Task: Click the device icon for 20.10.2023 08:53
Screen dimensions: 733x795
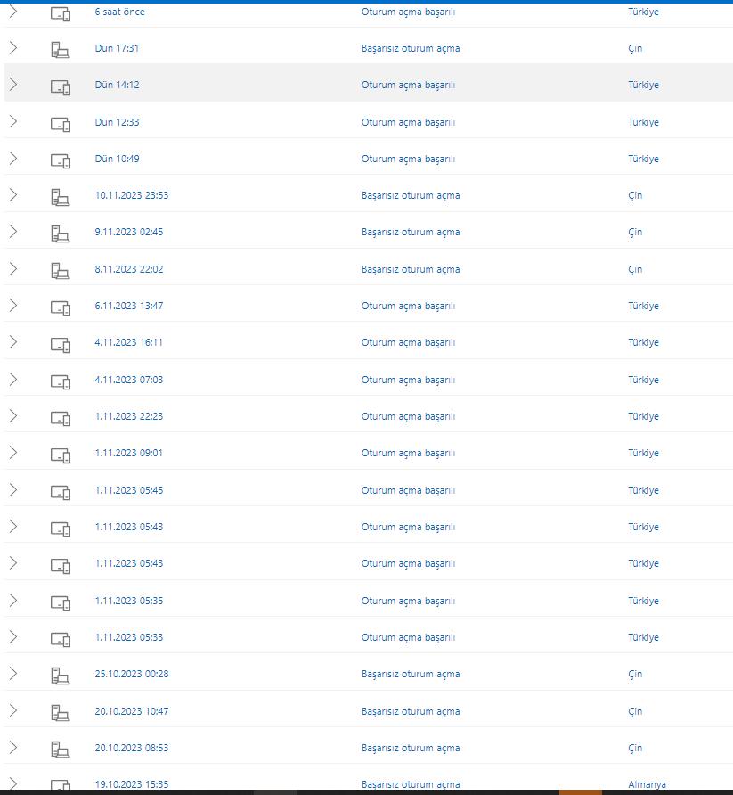Action: coord(61,750)
